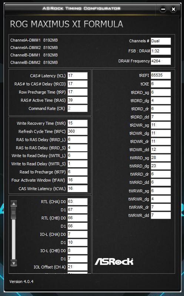Click the tRDRD_dg value field

tap(161, 101)
